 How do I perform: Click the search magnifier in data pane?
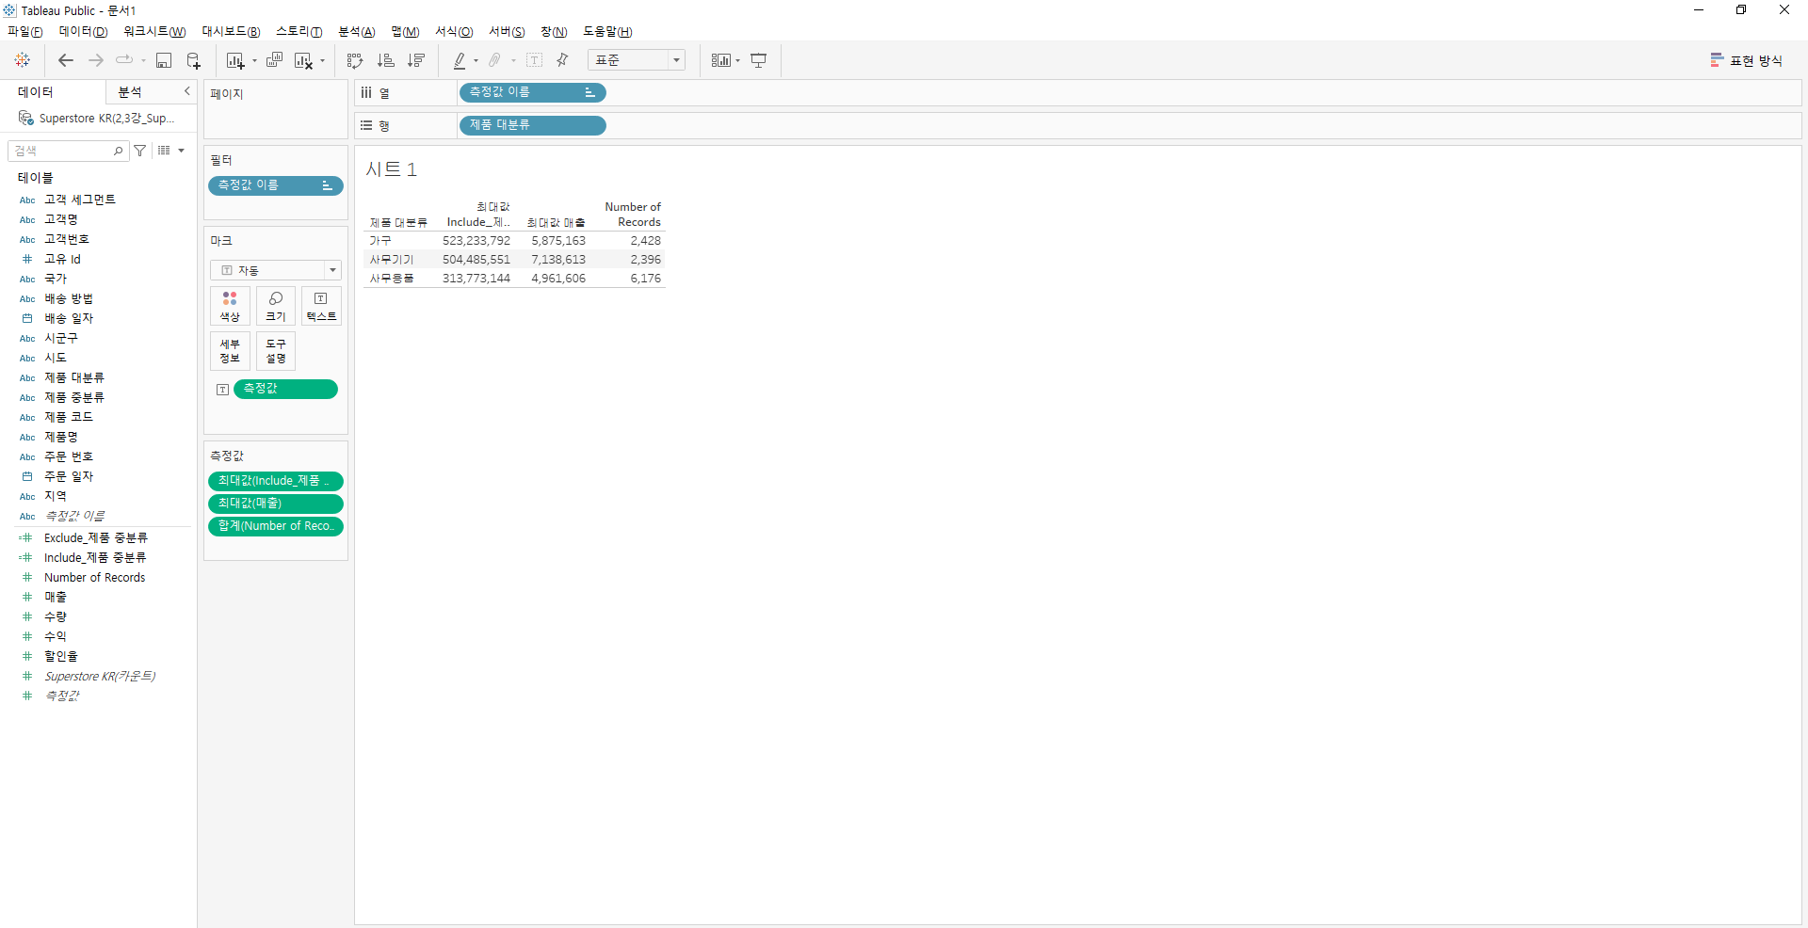pyautogui.click(x=119, y=151)
